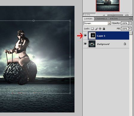Click transform right-middle handle
The width and height of the screenshot is (134, 116).
point(70,57)
